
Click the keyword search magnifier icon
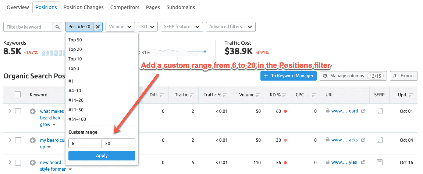[x=57, y=27]
